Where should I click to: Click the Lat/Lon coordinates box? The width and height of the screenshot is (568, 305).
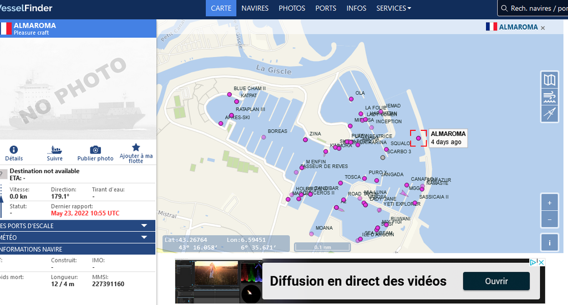pyautogui.click(x=226, y=243)
